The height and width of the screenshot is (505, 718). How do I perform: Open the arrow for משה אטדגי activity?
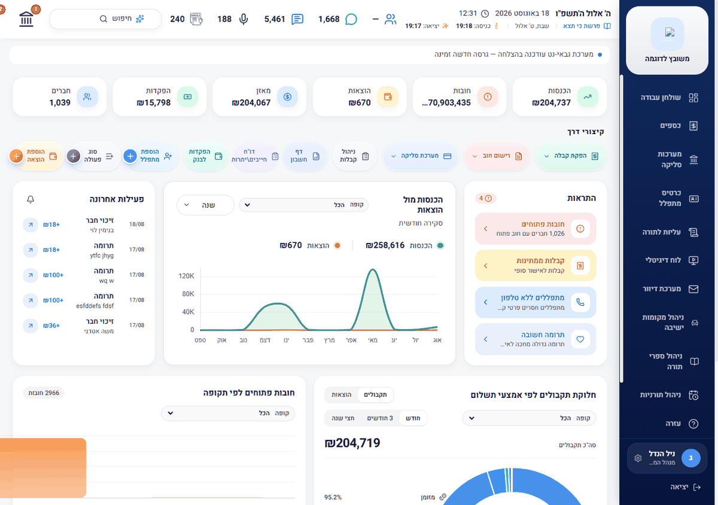point(30,325)
